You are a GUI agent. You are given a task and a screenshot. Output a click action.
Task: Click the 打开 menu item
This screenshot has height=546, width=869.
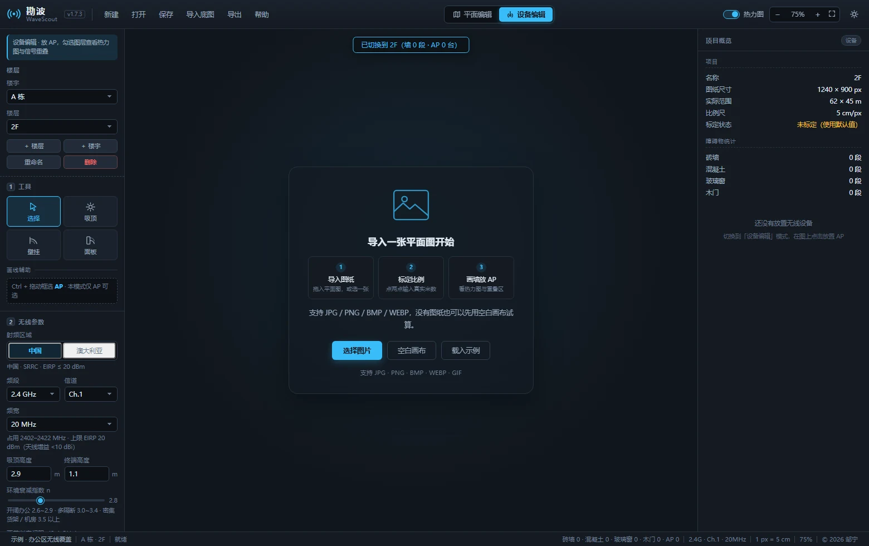(139, 14)
